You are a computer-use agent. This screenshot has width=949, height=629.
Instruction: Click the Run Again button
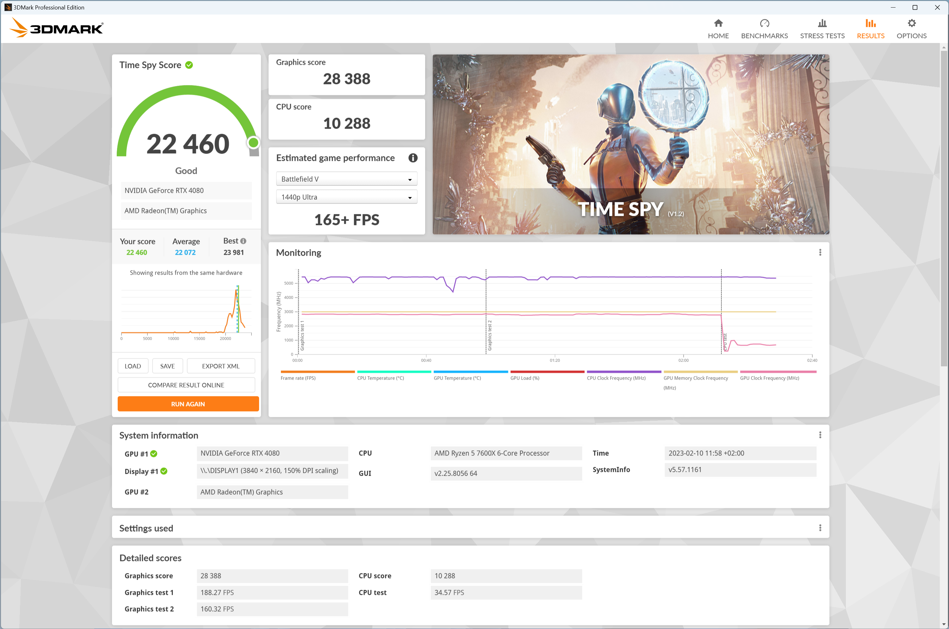click(x=186, y=404)
